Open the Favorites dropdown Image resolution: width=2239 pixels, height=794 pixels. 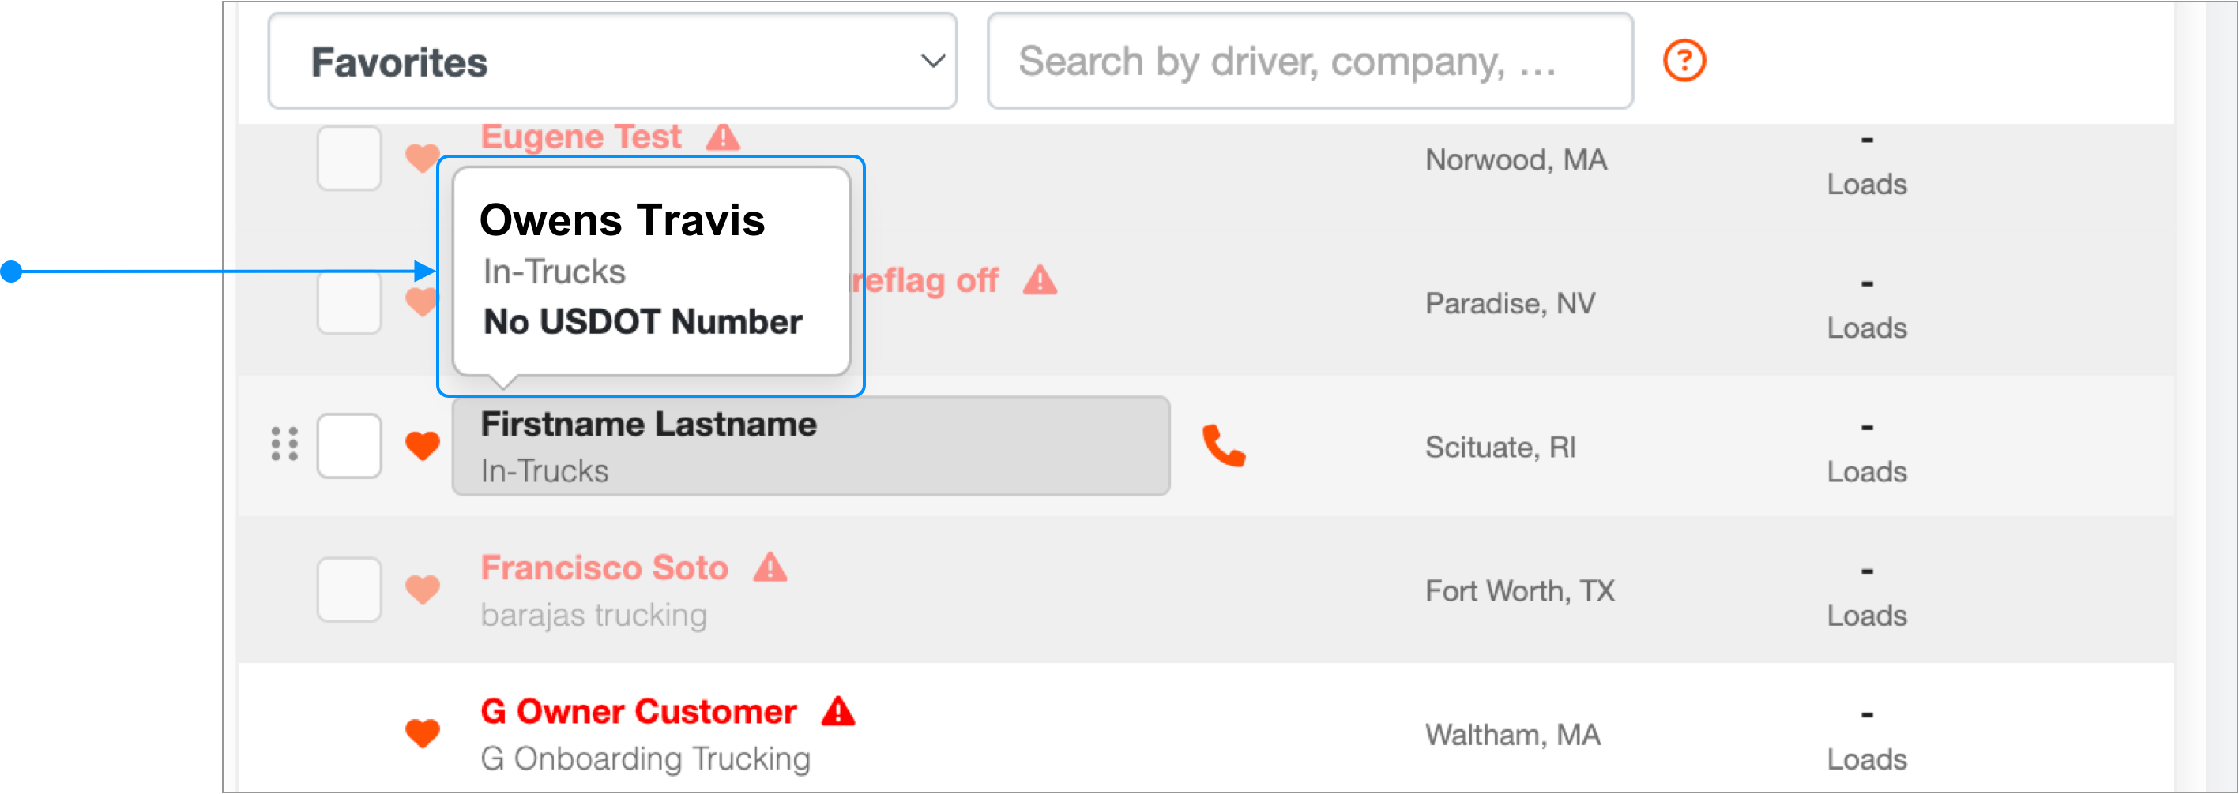point(613,61)
